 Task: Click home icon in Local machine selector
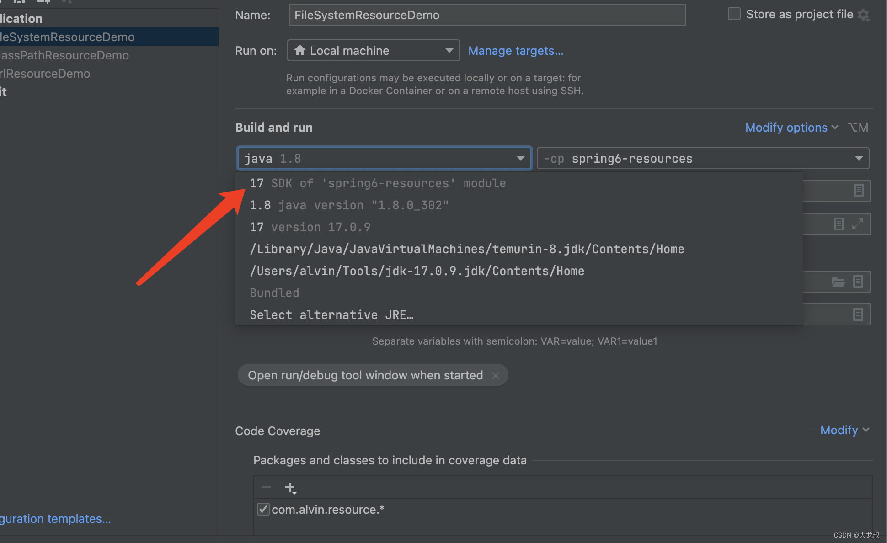tap(300, 50)
